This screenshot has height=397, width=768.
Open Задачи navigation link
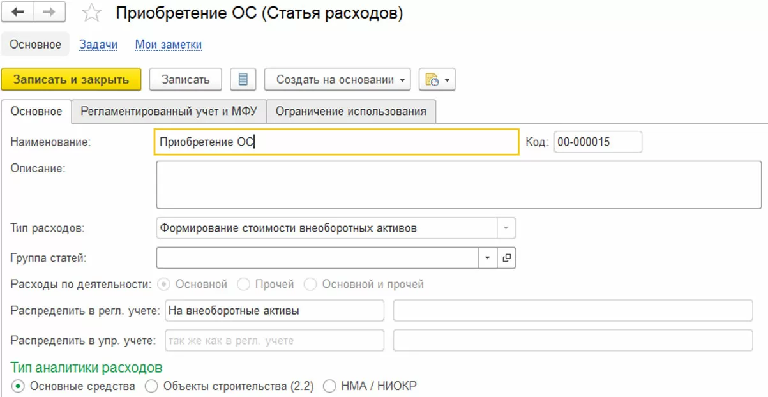[x=98, y=45]
